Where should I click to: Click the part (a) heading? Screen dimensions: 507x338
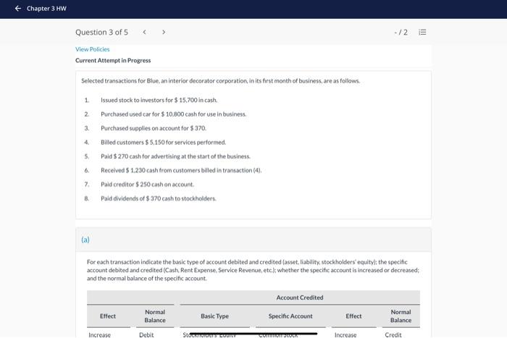point(85,240)
